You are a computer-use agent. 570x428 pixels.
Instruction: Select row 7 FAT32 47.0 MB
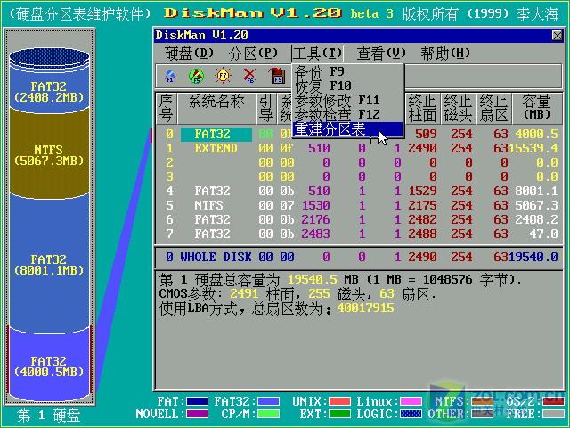(x=359, y=234)
